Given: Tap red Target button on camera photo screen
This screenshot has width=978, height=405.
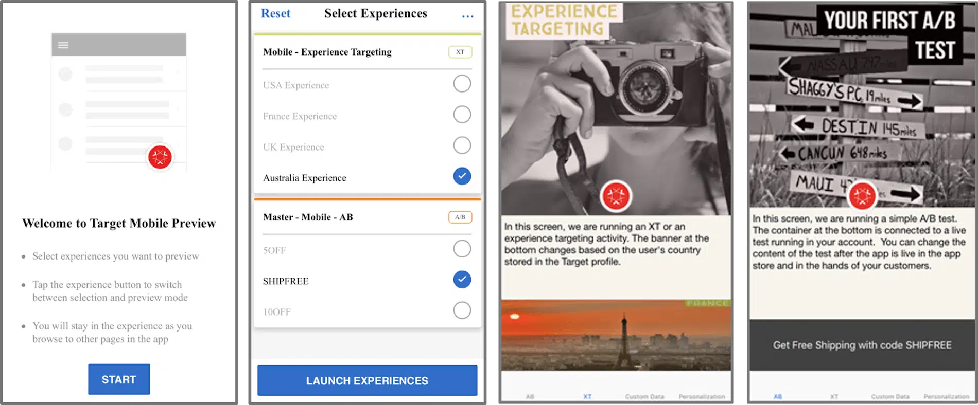Looking at the screenshot, I should click(x=616, y=196).
